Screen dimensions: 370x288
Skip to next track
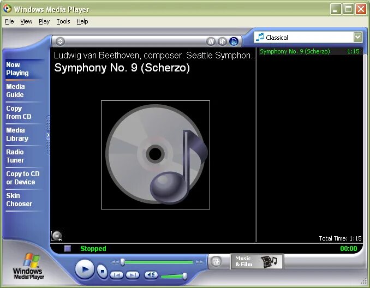click(133, 275)
